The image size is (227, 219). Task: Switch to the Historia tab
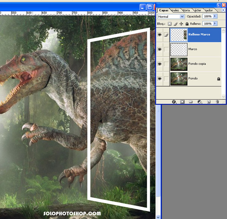186,10
